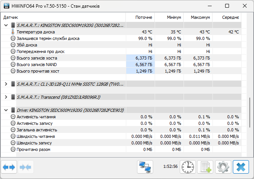Click clock icon beside Швидкість запису
The image size is (254, 179).
[13, 143]
